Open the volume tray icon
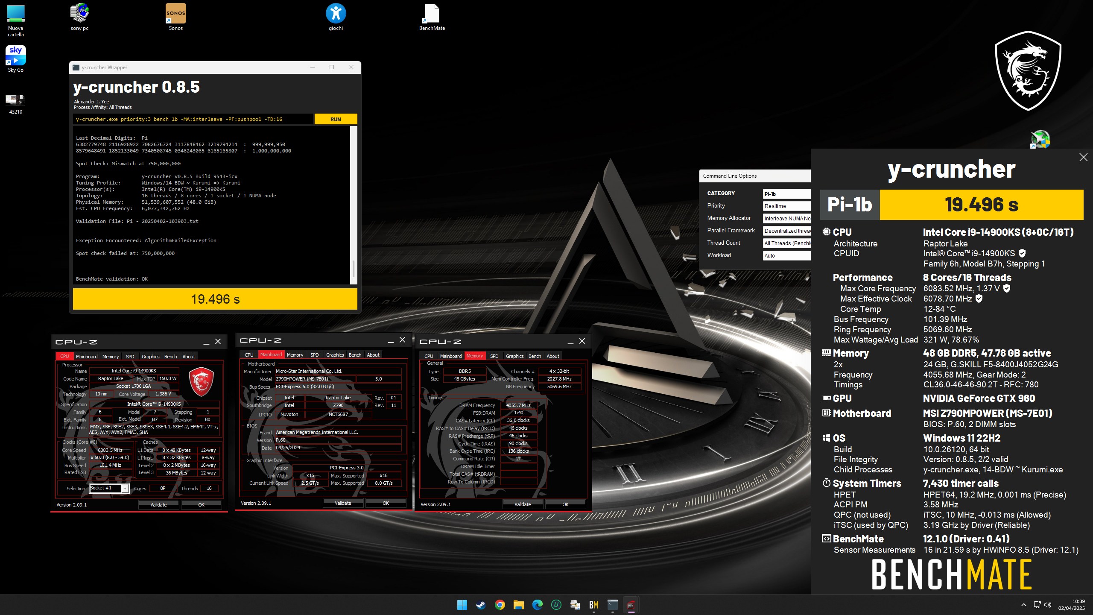1093x615 pixels. 1048,605
